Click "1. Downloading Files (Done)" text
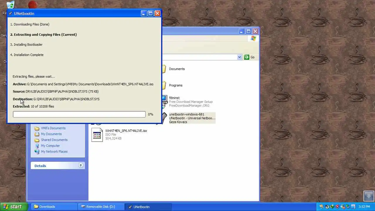375x211 pixels. click(x=30, y=24)
